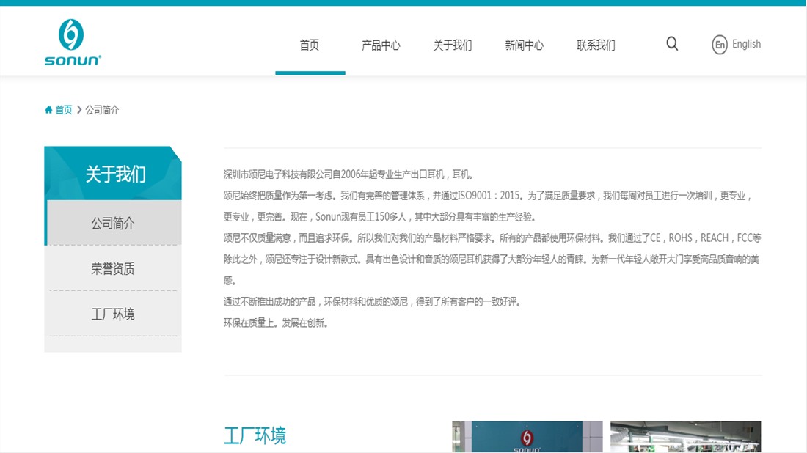The image size is (807, 453).
Task: Select 工厂环境 in the sidebar
Action: [x=112, y=314]
